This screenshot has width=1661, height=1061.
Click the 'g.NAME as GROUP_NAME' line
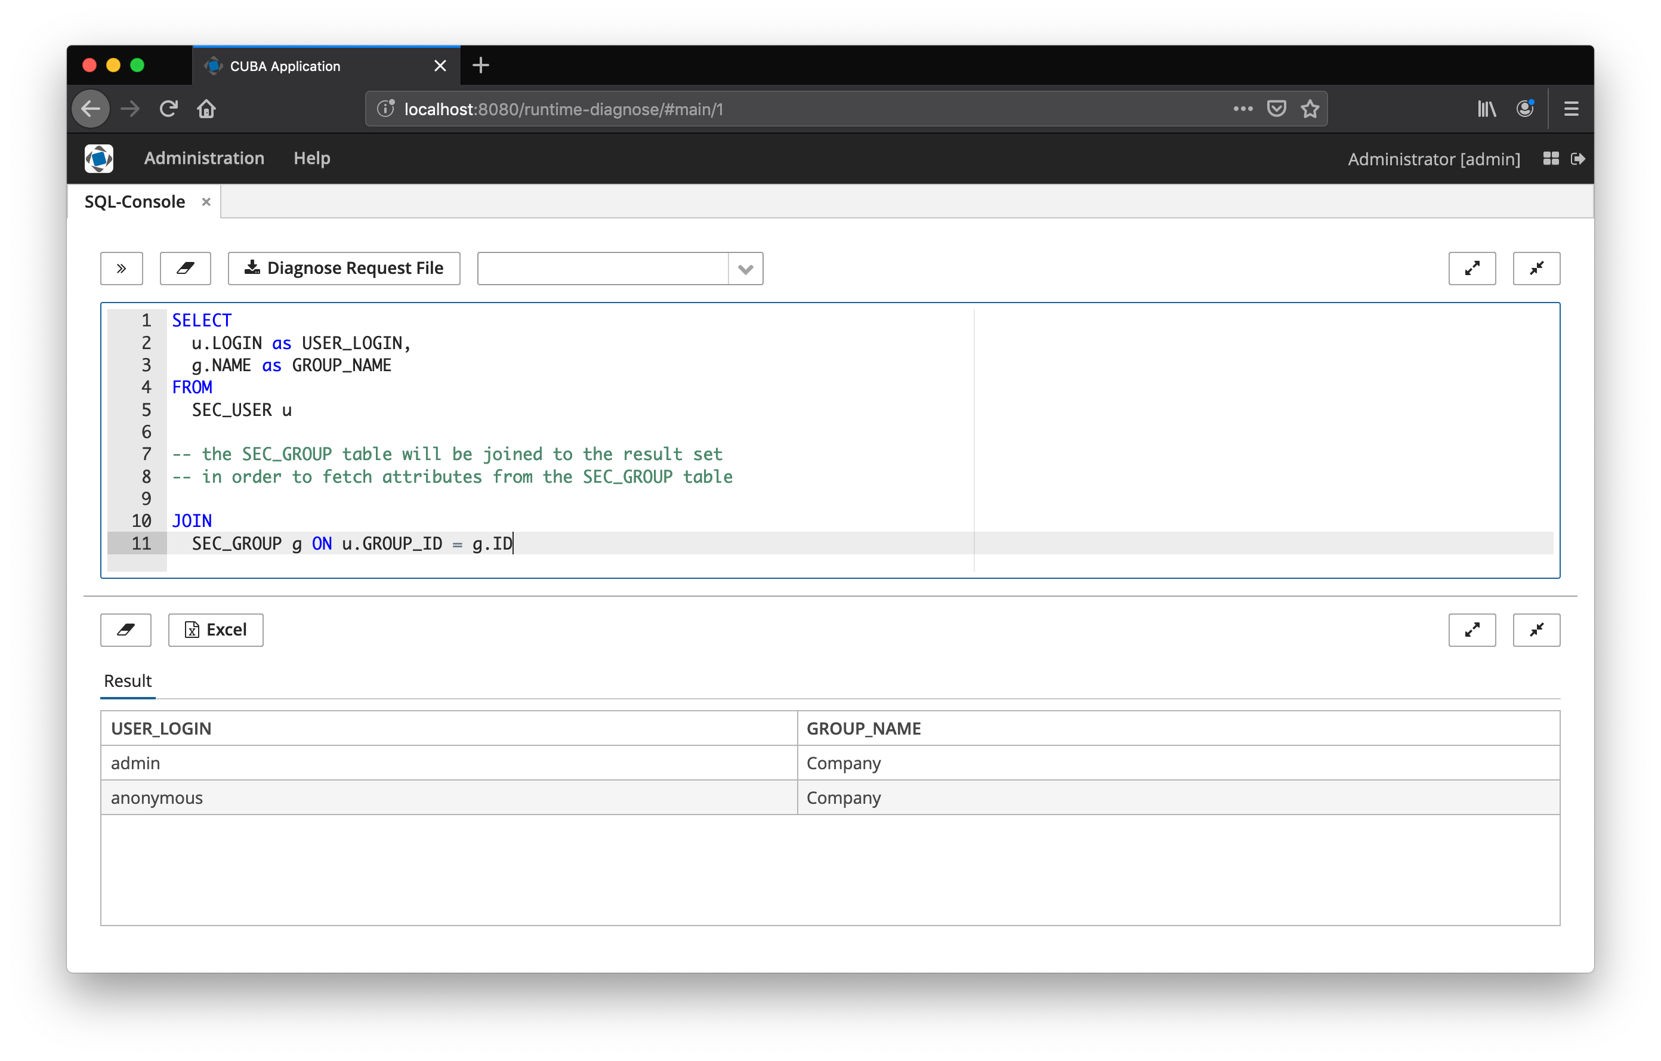[291, 365]
